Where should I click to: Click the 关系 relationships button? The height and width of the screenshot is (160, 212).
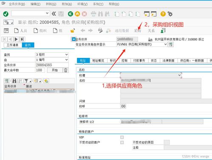tap(151, 31)
